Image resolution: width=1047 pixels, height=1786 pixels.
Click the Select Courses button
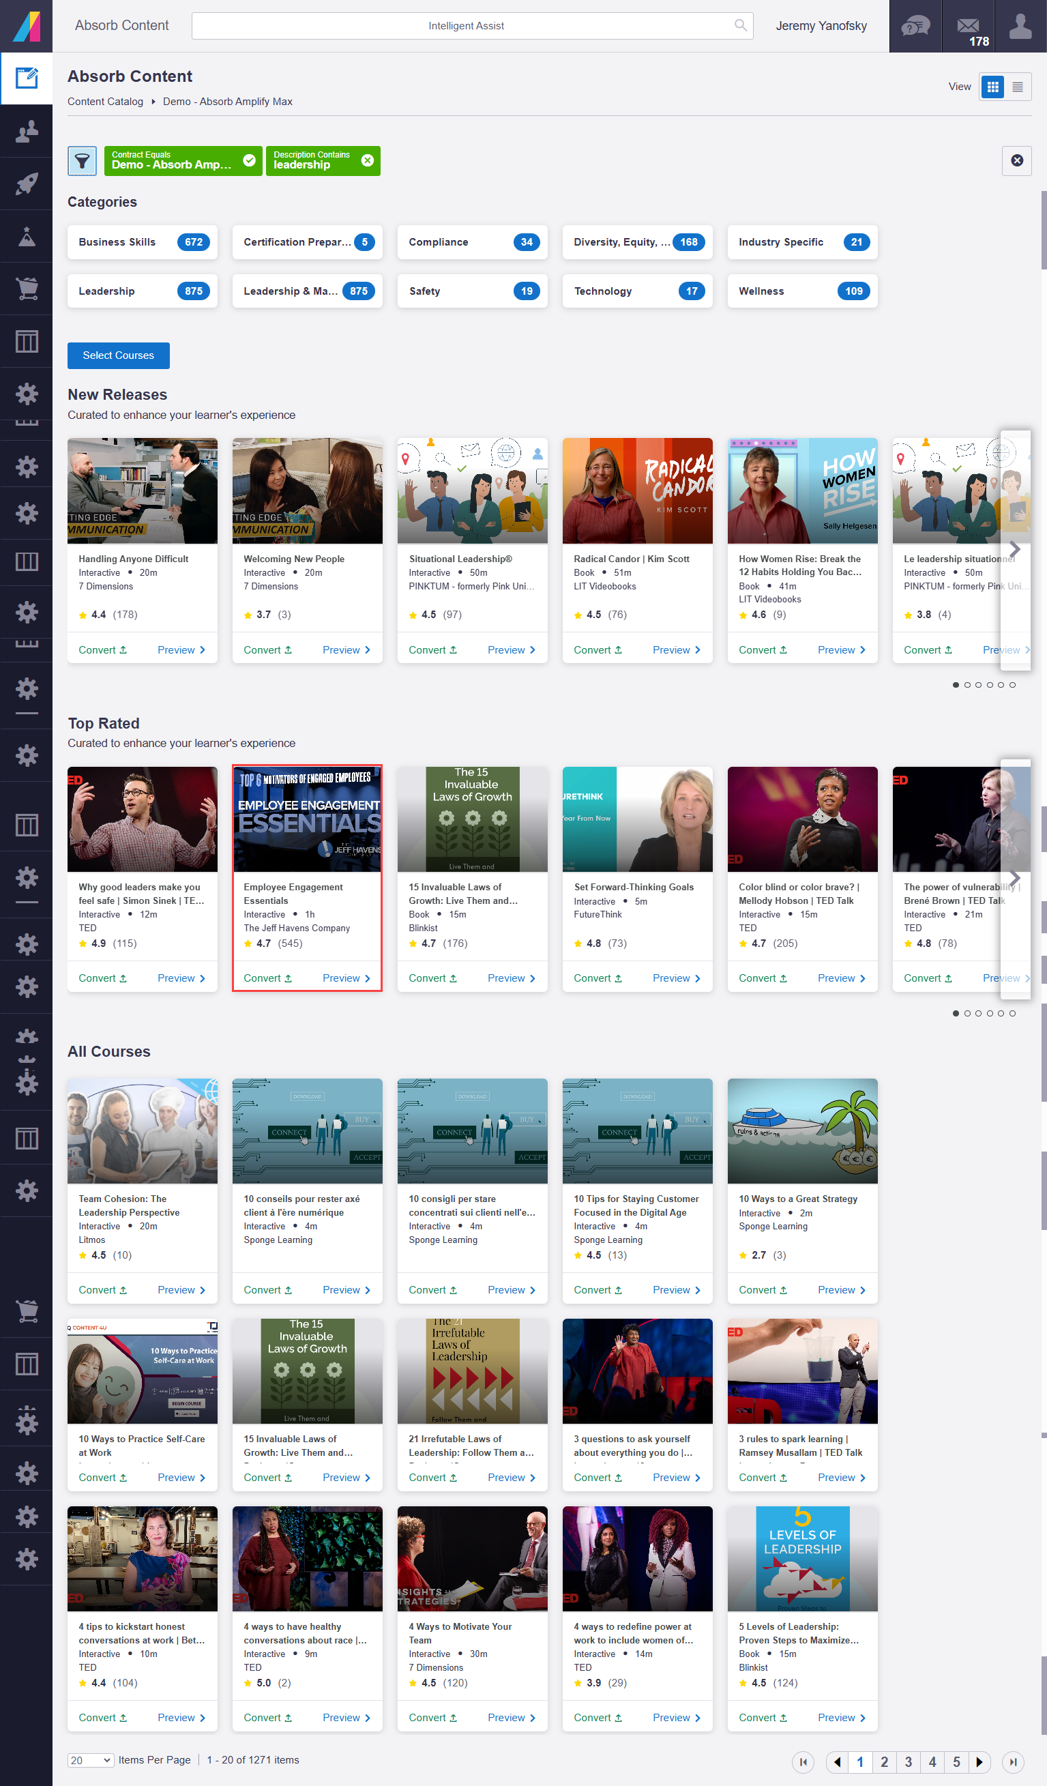pyautogui.click(x=118, y=355)
